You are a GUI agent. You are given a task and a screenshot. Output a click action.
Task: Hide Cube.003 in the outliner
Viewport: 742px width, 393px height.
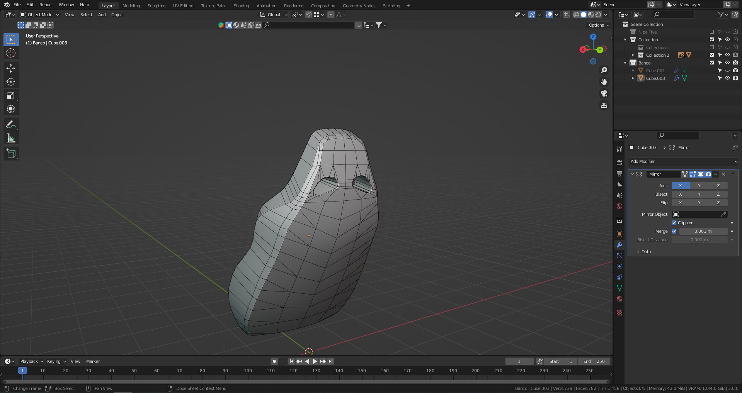tap(727, 78)
